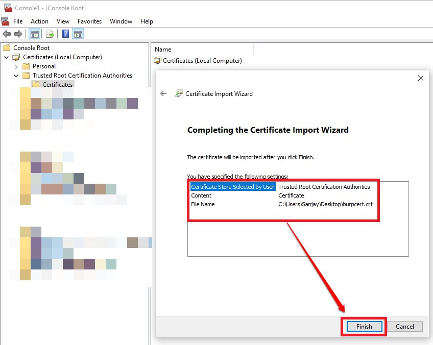Open the File menu
The width and height of the screenshot is (433, 345).
18,21
